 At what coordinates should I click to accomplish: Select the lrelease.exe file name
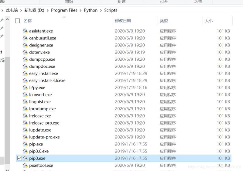tap(40, 116)
